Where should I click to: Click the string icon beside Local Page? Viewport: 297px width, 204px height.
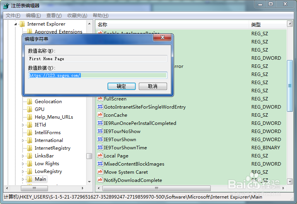(x=100, y=156)
